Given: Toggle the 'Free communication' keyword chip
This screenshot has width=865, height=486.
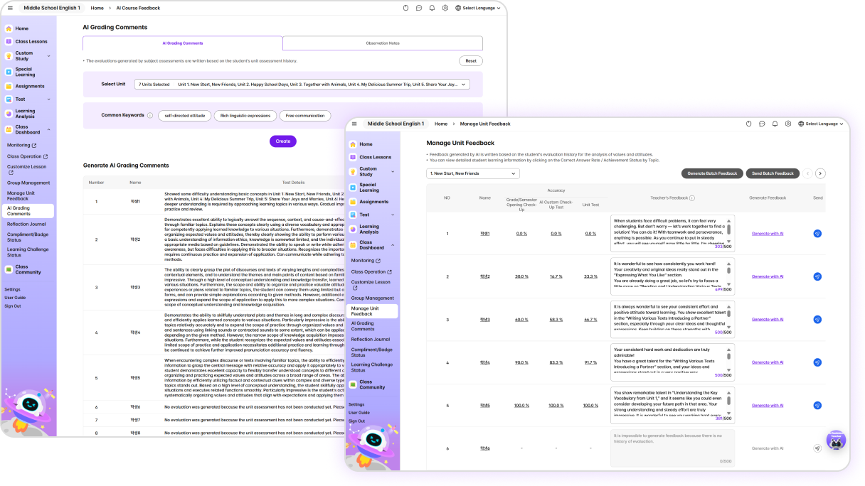Looking at the screenshot, I should tap(305, 115).
